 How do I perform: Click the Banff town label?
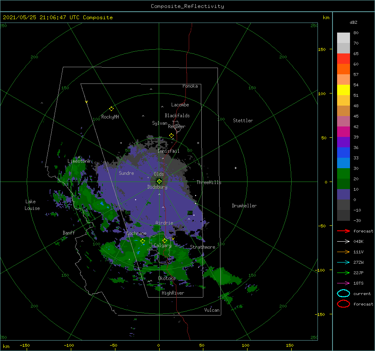click(x=69, y=232)
